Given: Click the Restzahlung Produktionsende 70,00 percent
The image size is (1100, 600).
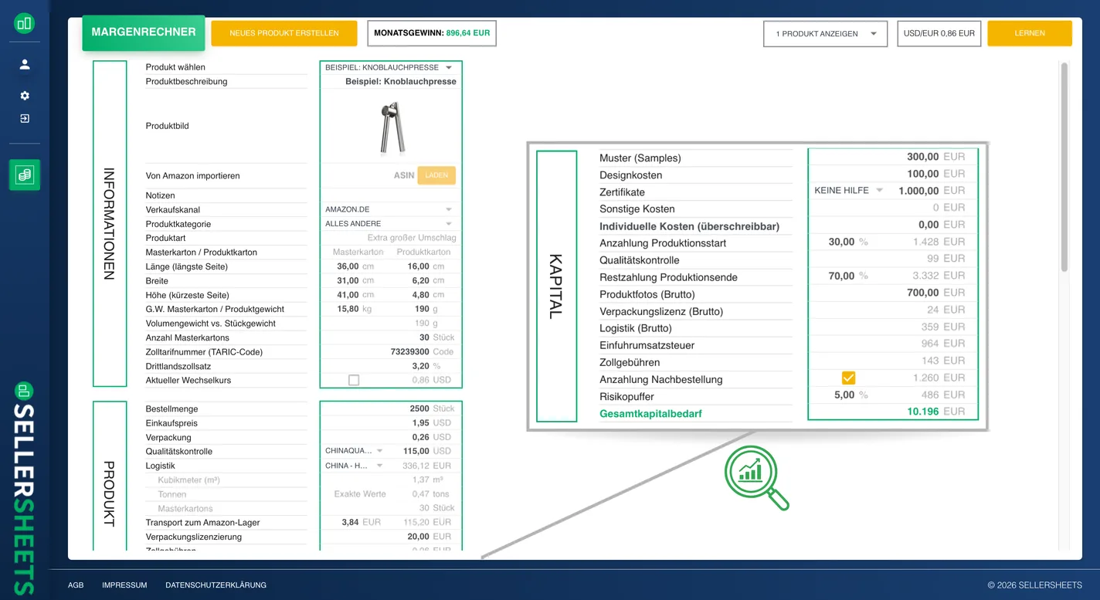Looking at the screenshot, I should tap(841, 276).
